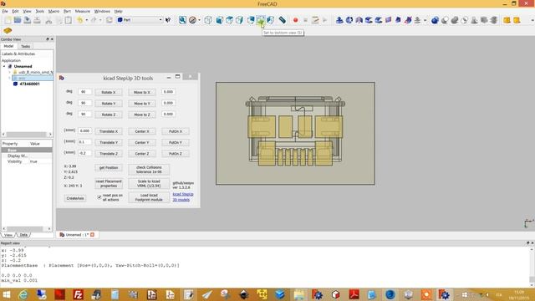Click the Draw style icon

192,20
